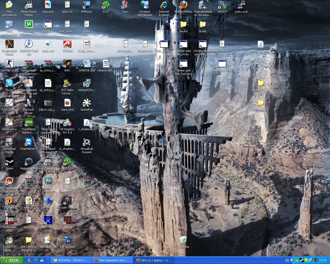330x264 pixels.
Task: Select the Garena desktop icon
Action: (x=67, y=222)
